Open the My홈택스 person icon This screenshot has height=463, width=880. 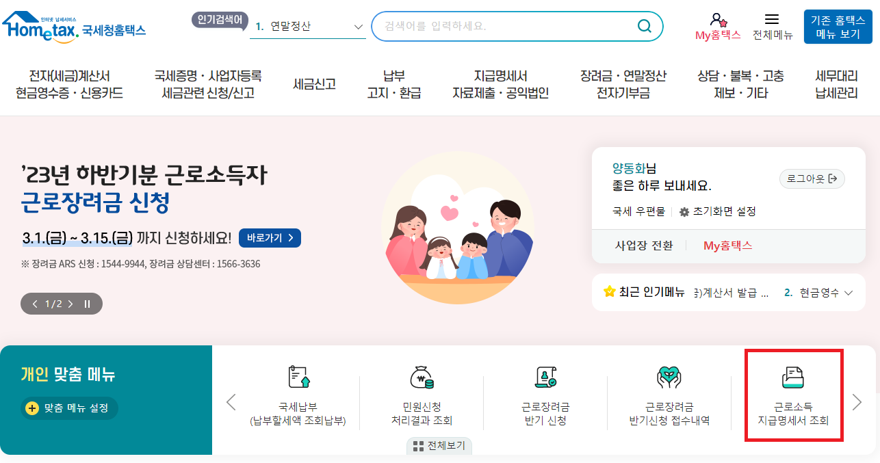click(718, 20)
